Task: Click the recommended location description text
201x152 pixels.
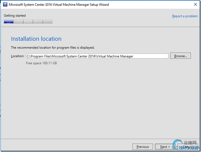Action: click(x=53, y=48)
